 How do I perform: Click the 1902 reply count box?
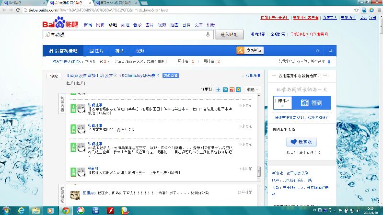coord(54,76)
